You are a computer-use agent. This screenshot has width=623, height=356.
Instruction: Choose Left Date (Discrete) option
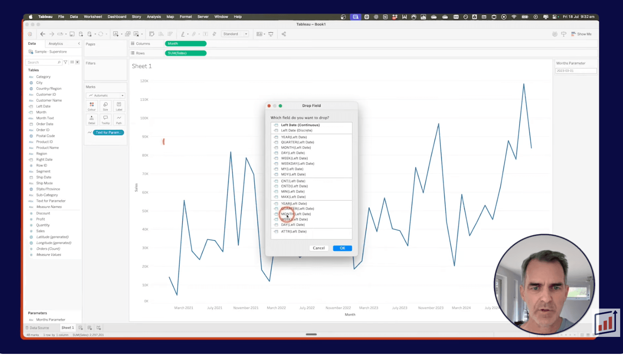(x=297, y=130)
